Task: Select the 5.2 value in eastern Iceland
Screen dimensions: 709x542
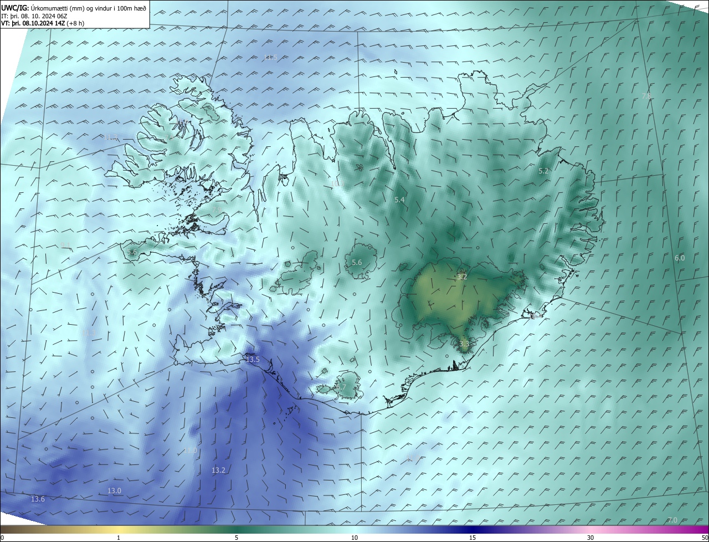Action: [x=543, y=171]
